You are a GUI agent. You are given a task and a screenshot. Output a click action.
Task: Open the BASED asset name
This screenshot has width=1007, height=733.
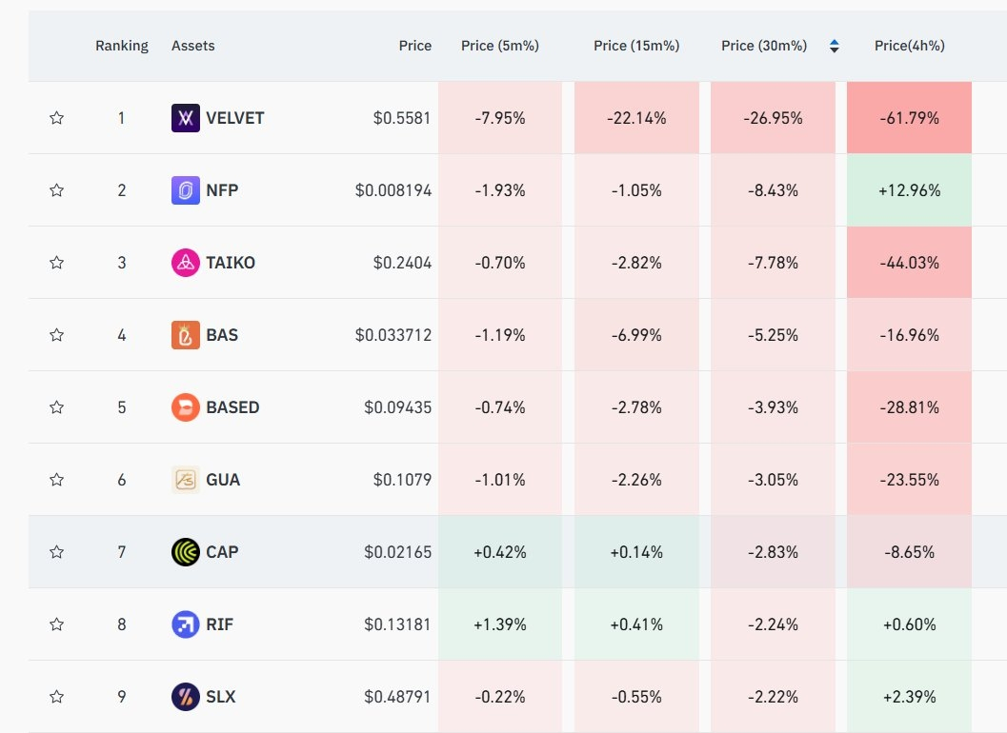[232, 407]
